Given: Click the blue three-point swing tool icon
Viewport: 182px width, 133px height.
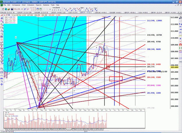Looking at the screenshot, I should 74,9.
